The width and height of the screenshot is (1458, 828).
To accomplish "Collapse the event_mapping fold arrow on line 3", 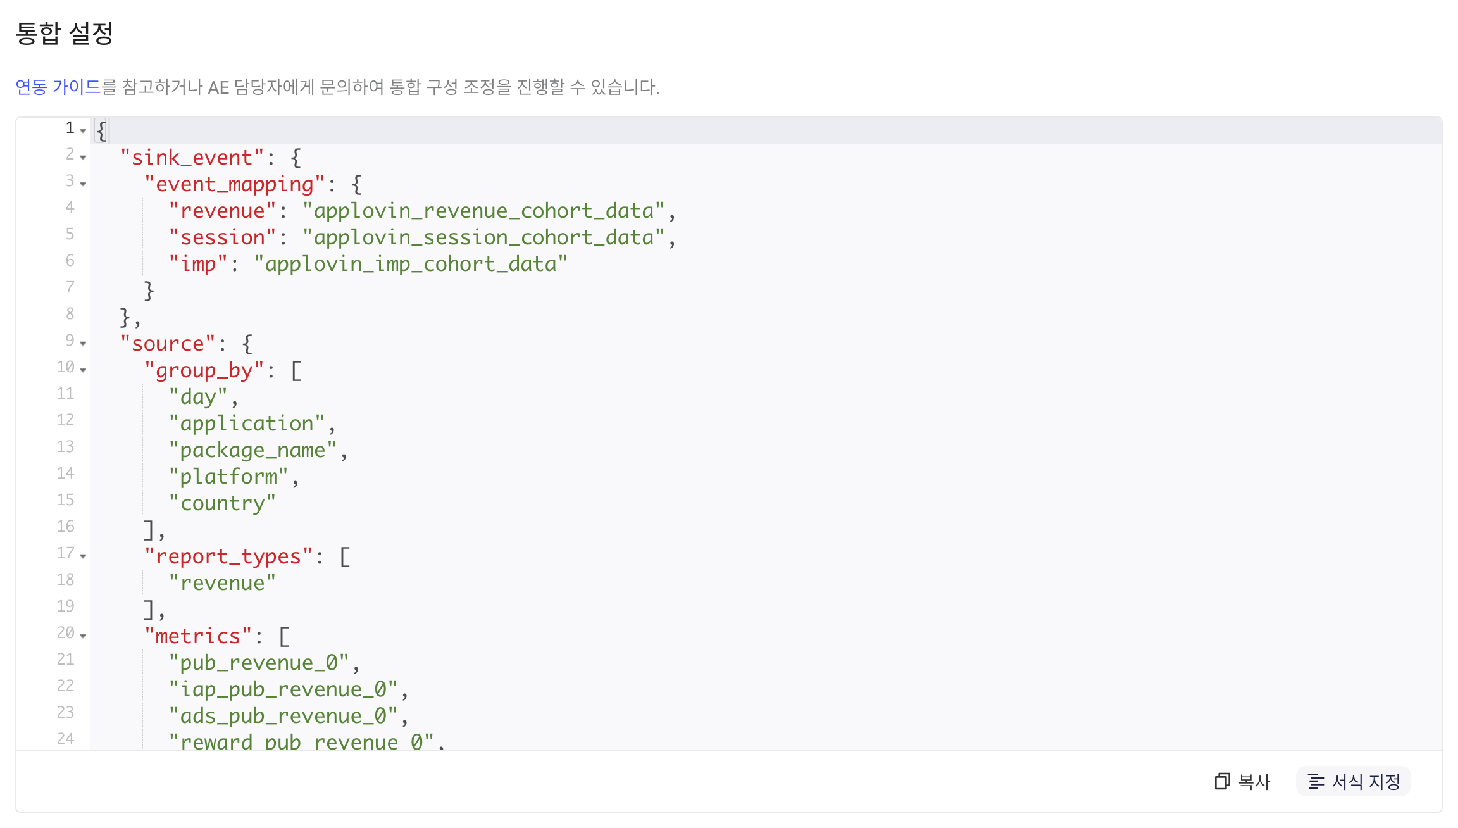I will [x=83, y=184].
